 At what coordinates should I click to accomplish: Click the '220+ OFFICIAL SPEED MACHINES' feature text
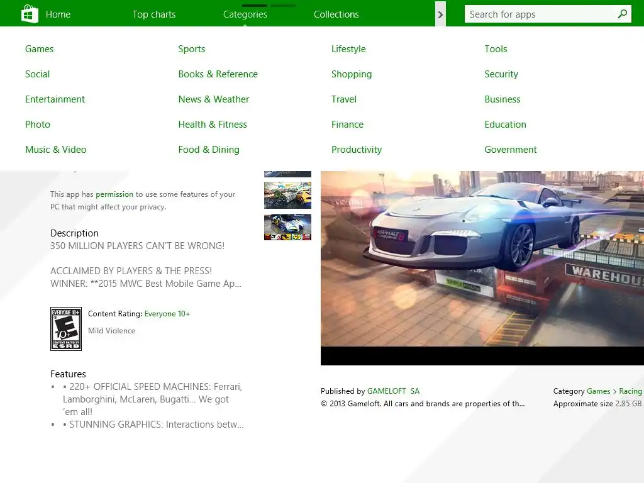(x=152, y=399)
